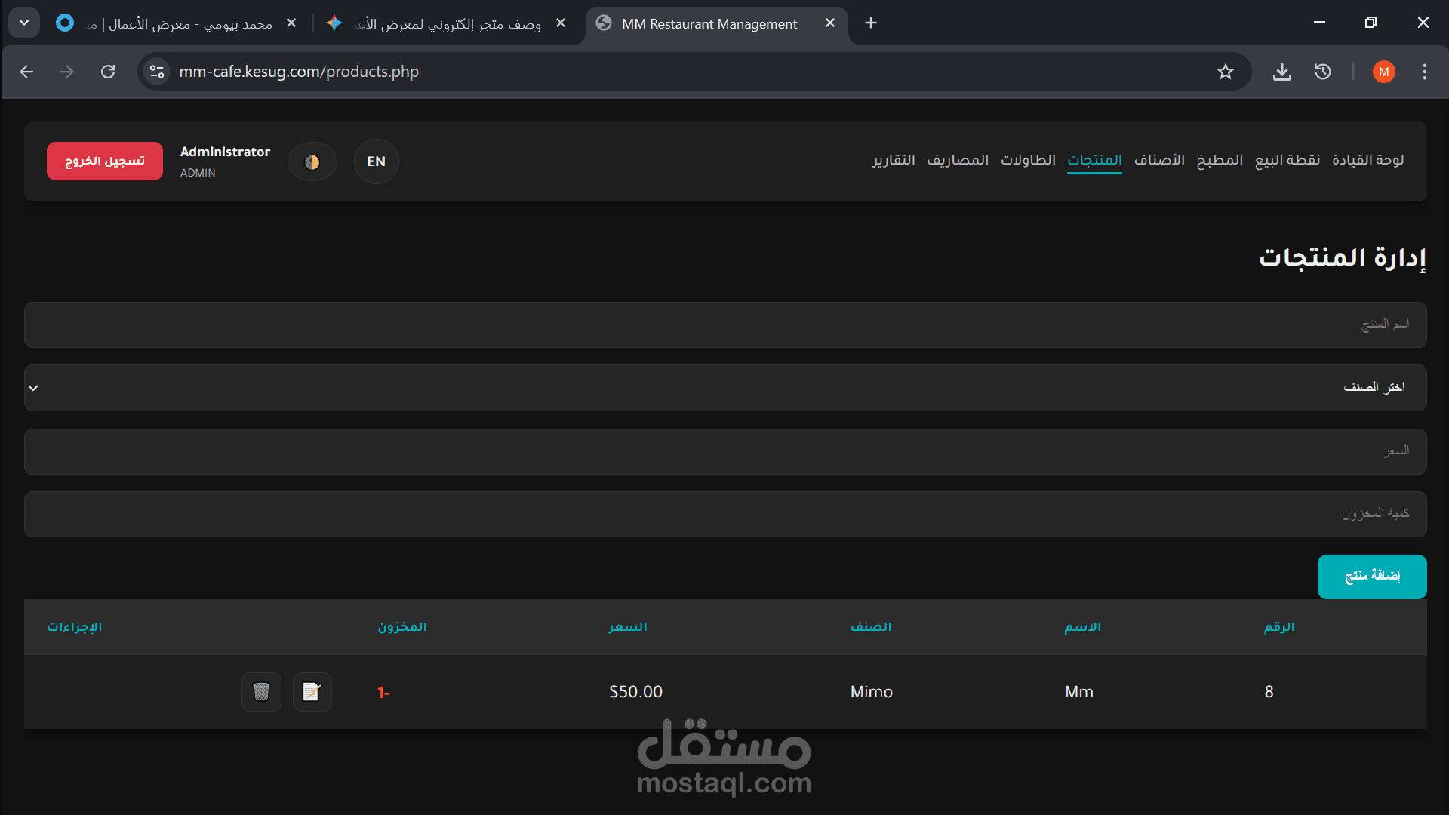Delete the Mm product with trash icon
The image size is (1449, 815).
(x=261, y=692)
